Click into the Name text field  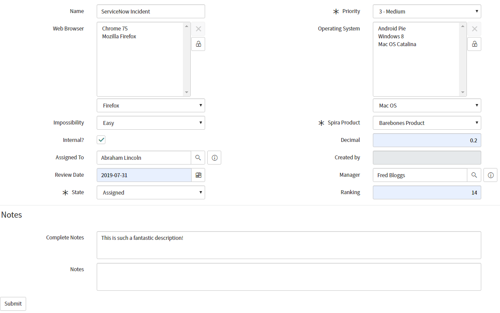pos(151,11)
